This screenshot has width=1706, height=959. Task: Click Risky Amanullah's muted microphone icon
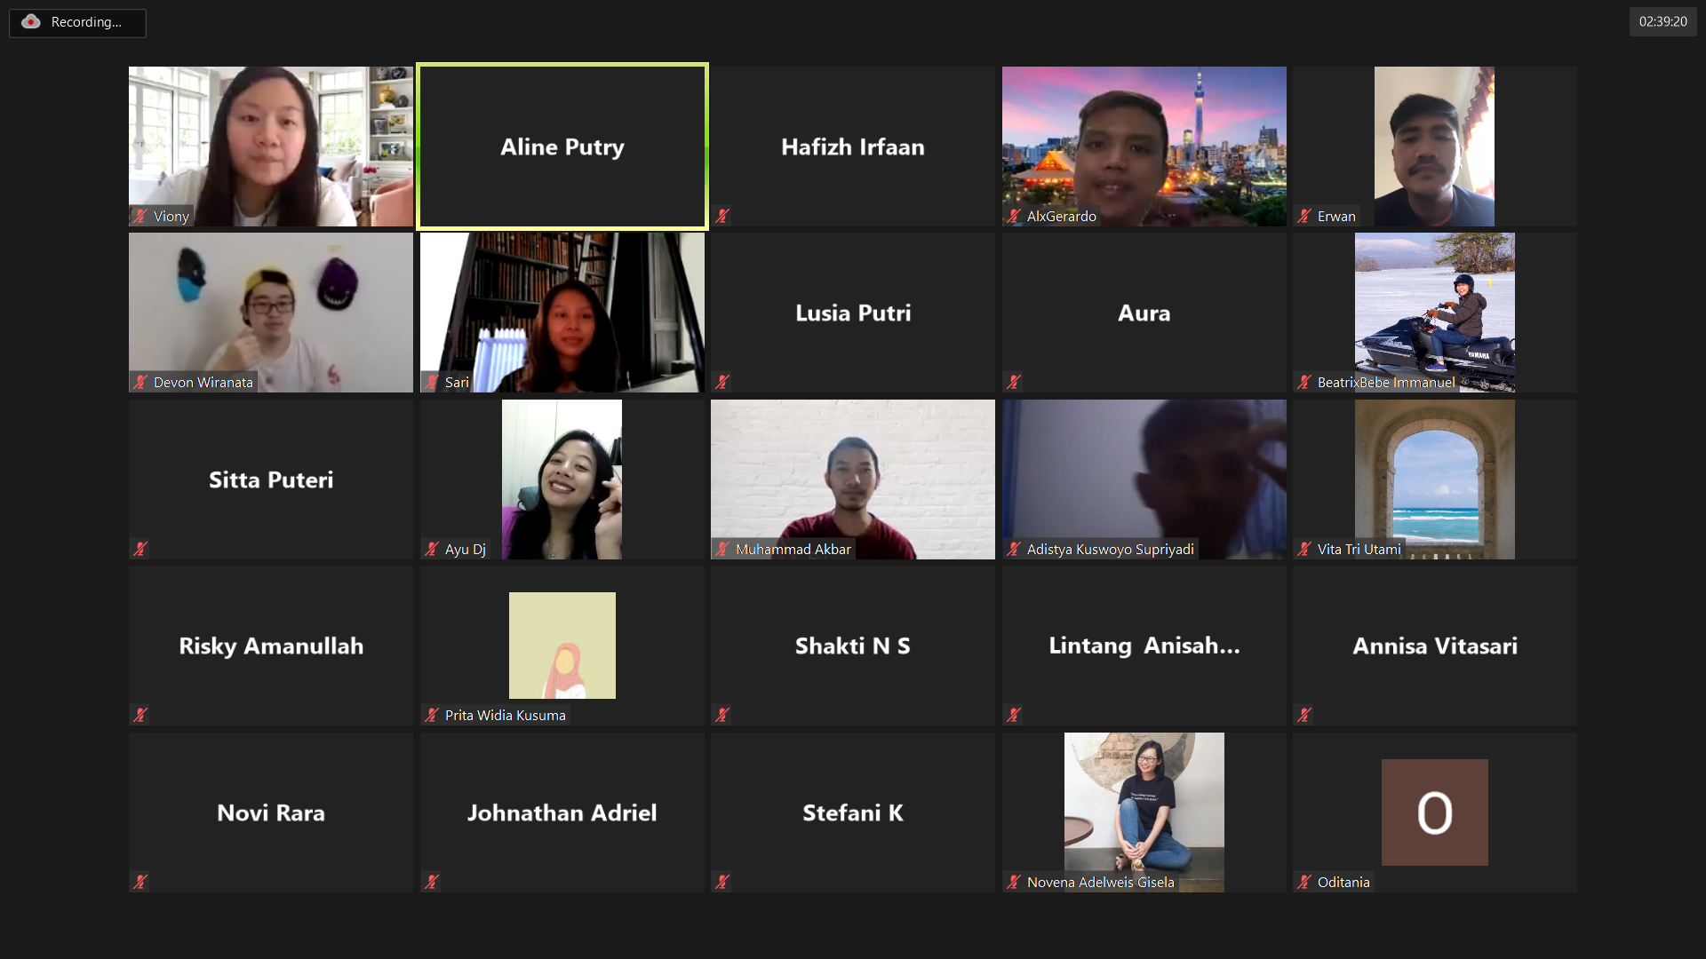(x=140, y=715)
